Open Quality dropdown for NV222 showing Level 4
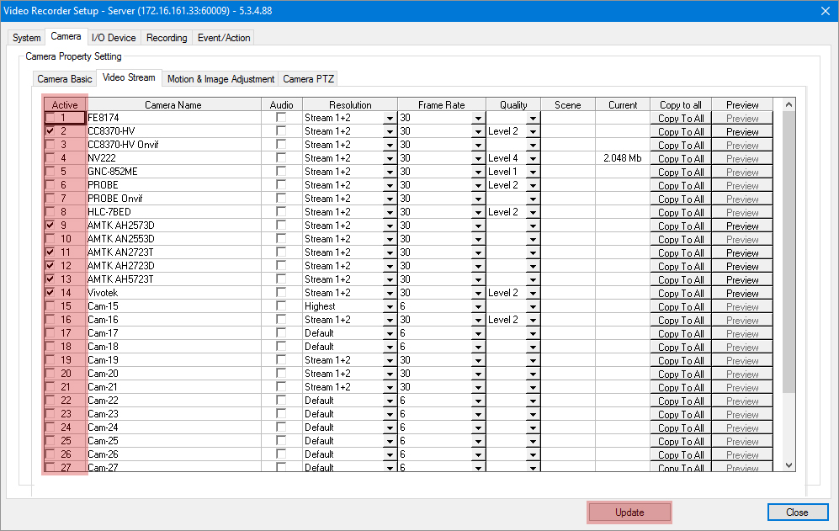839x531 pixels. (x=532, y=159)
